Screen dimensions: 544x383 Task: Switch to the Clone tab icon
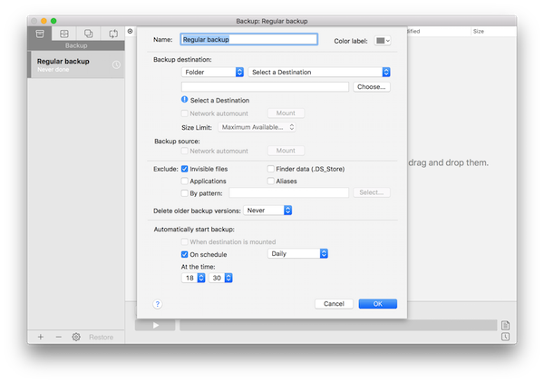89,34
